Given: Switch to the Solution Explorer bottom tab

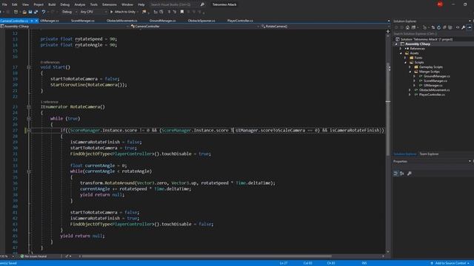Looking at the screenshot, I should coord(405,154).
